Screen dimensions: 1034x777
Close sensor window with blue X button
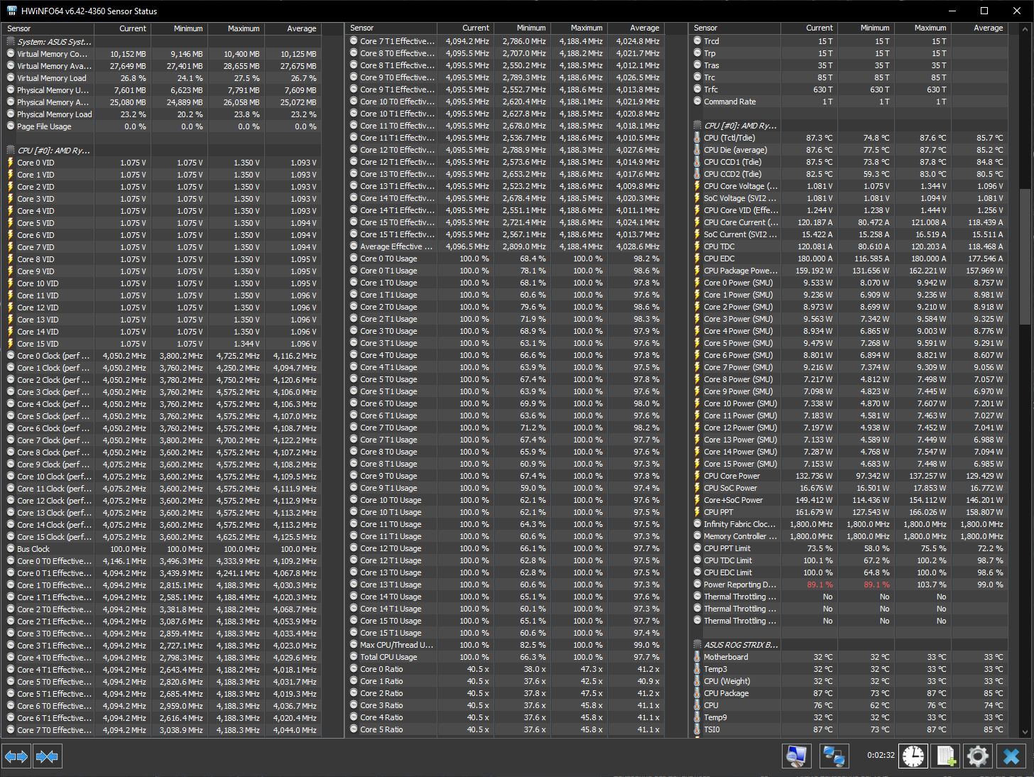(x=1011, y=756)
